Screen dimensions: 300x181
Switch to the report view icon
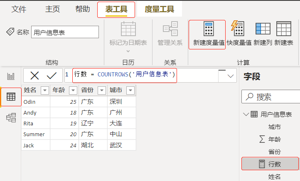point(11,76)
